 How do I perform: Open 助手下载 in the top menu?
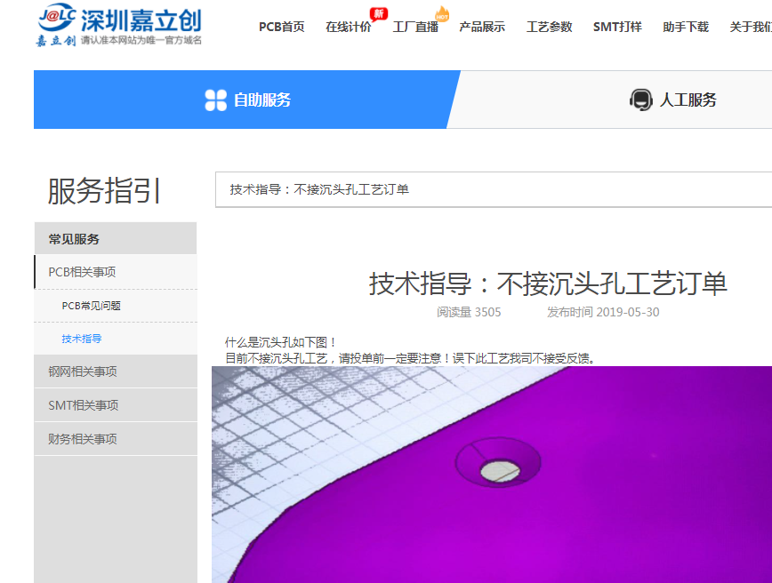686,27
